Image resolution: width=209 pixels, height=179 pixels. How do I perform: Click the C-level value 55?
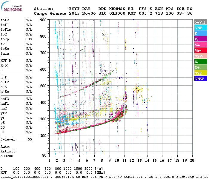(x=30, y=139)
